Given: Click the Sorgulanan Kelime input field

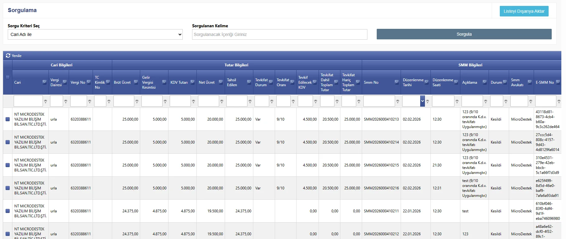Looking at the screenshot, I should (x=279, y=34).
